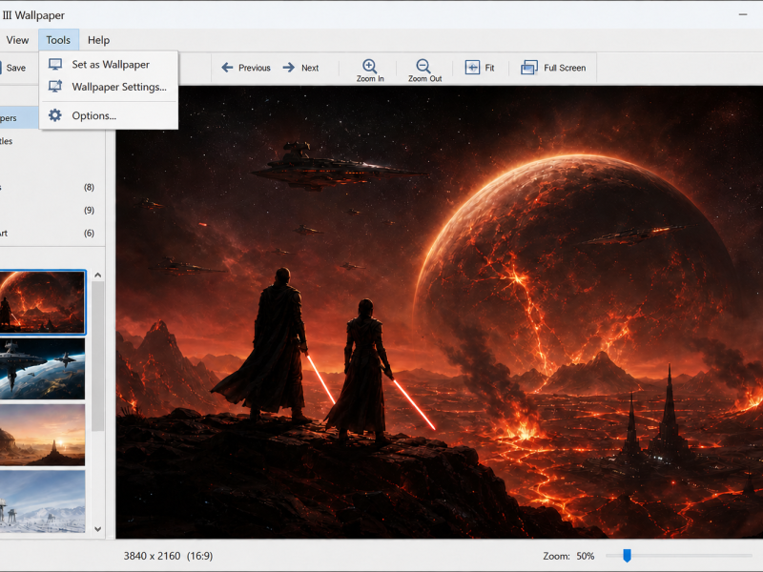Click the 3840 x 2160 (16:9) status text
Viewport: 763px width, 572px height.
168,556
